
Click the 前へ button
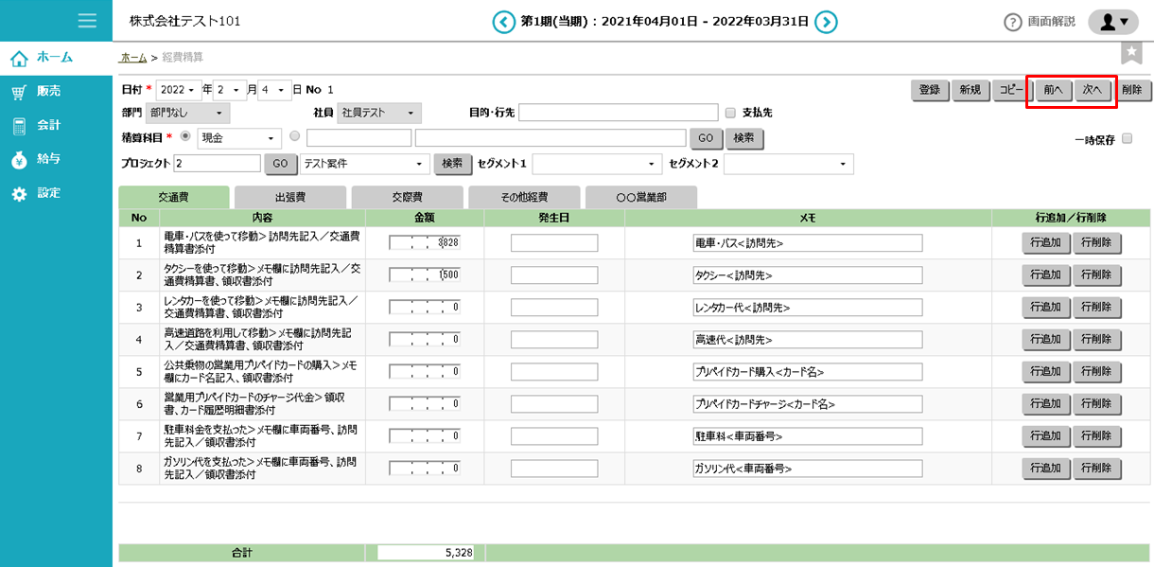1053,90
